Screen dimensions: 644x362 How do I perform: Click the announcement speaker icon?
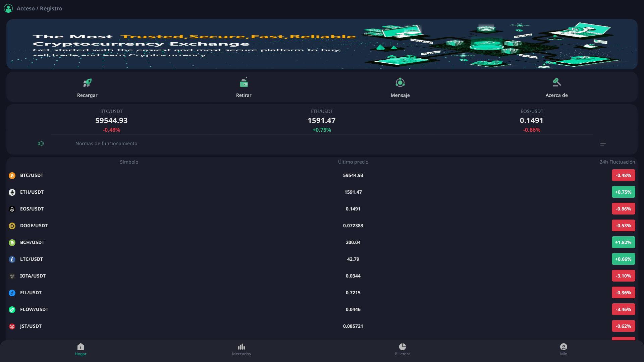(41, 143)
